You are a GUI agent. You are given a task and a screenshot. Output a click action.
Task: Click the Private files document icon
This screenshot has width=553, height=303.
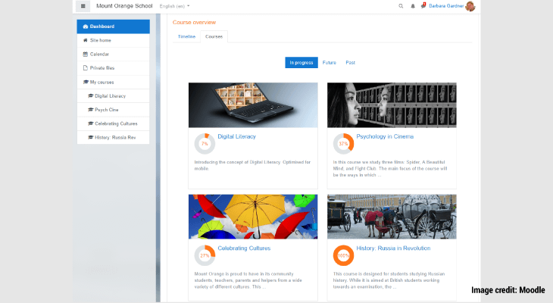click(x=85, y=67)
